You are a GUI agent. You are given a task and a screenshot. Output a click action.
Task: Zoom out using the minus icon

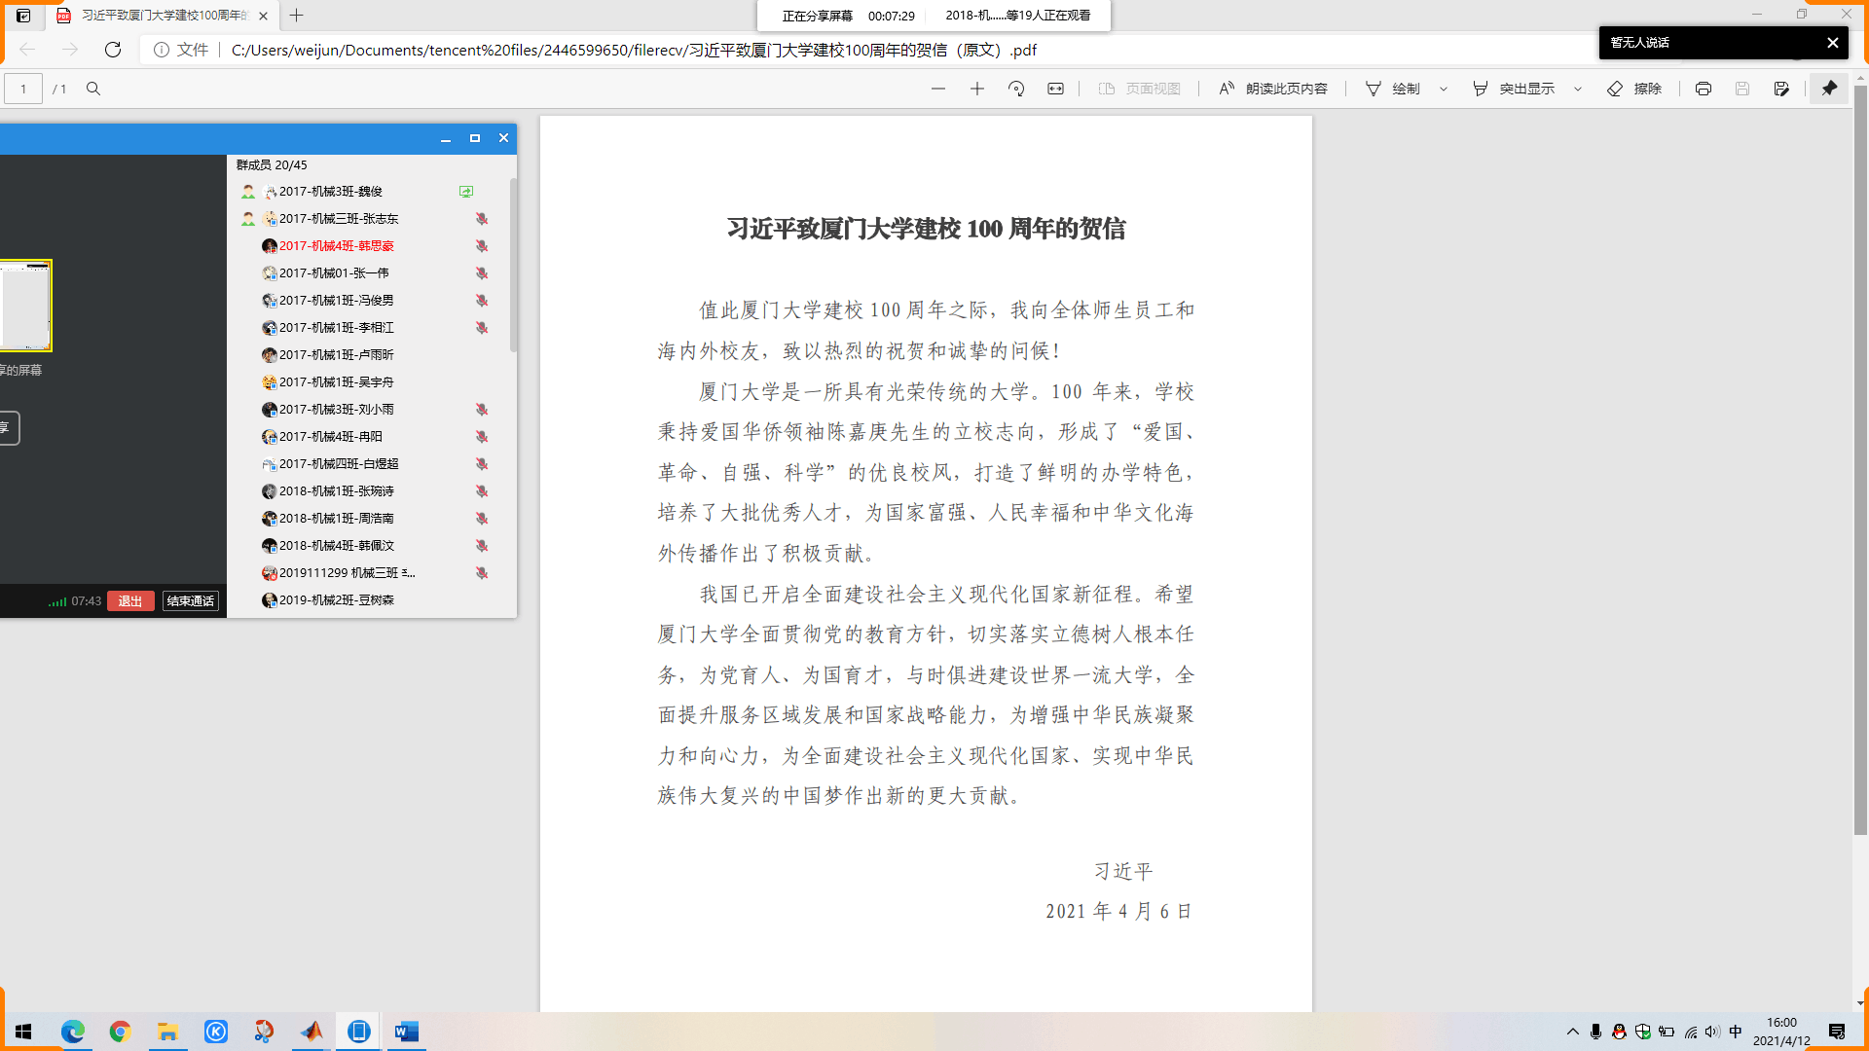937,89
